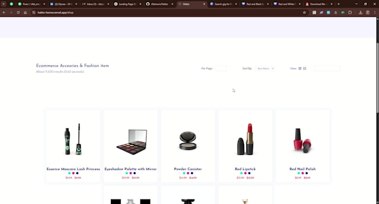The width and height of the screenshot is (379, 204).
Task: Click the 'Sort By:' label
Action: point(247,69)
